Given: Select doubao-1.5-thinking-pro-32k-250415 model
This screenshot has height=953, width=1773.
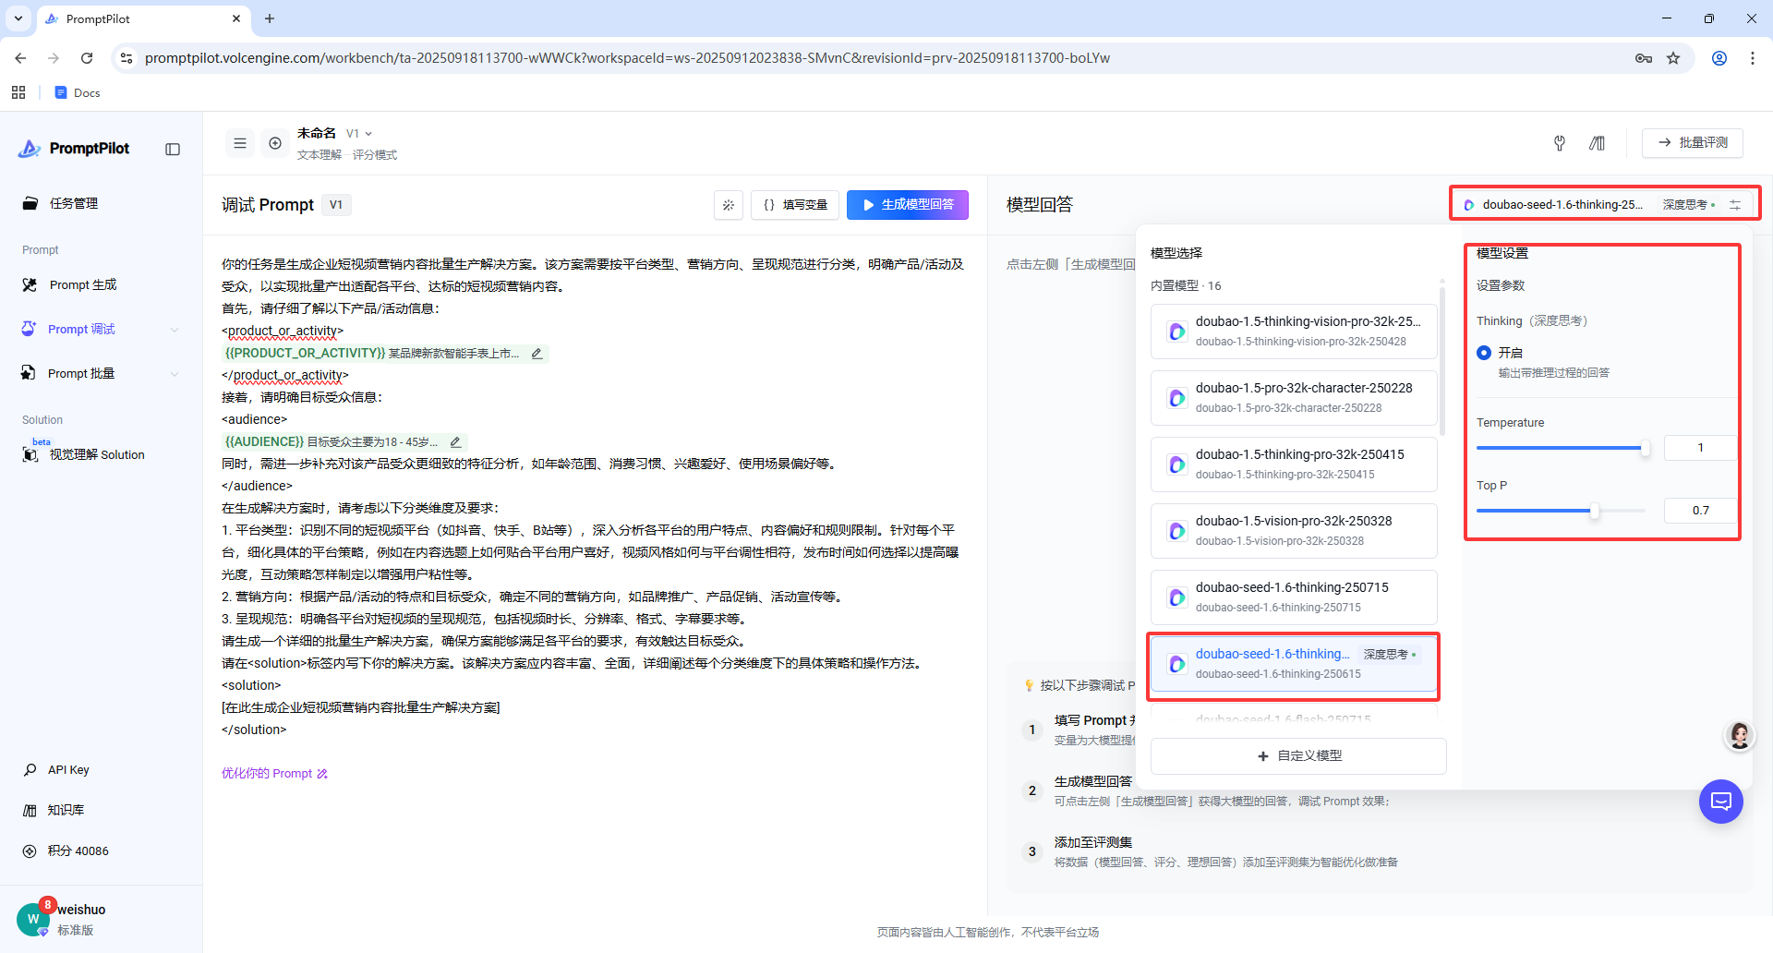Looking at the screenshot, I should 1294,464.
